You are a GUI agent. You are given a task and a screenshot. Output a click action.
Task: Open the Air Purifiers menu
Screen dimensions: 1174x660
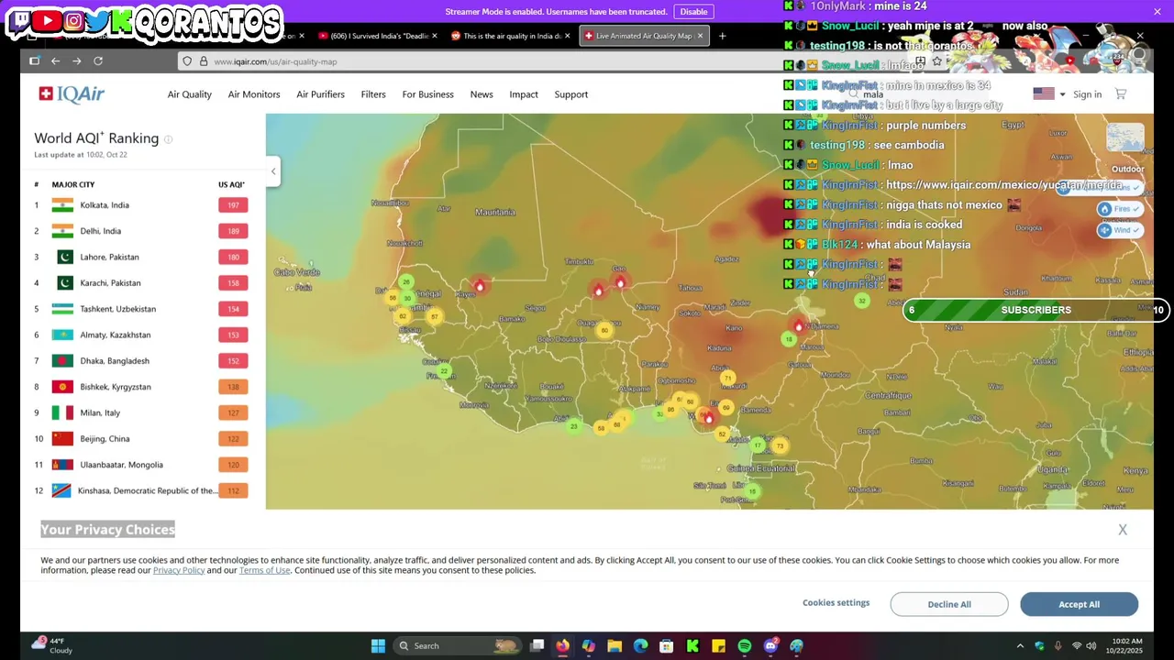(320, 94)
